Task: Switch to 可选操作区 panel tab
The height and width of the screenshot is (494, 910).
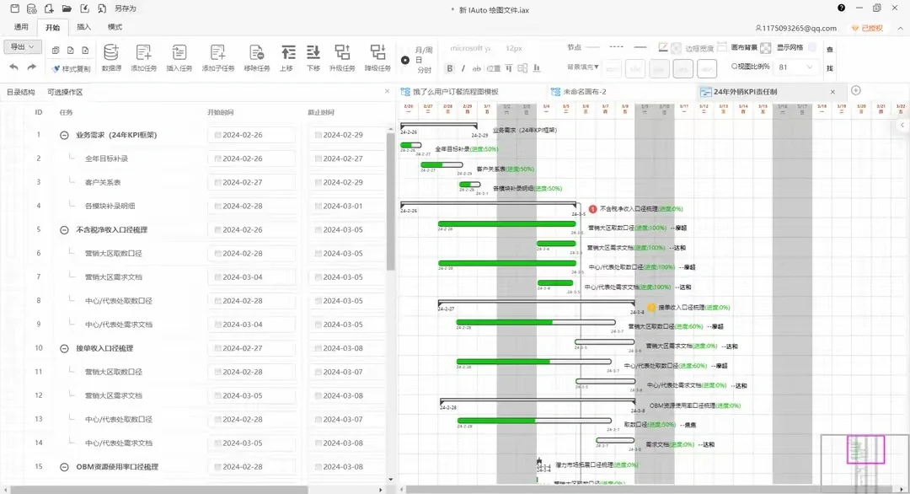Action: [x=65, y=92]
